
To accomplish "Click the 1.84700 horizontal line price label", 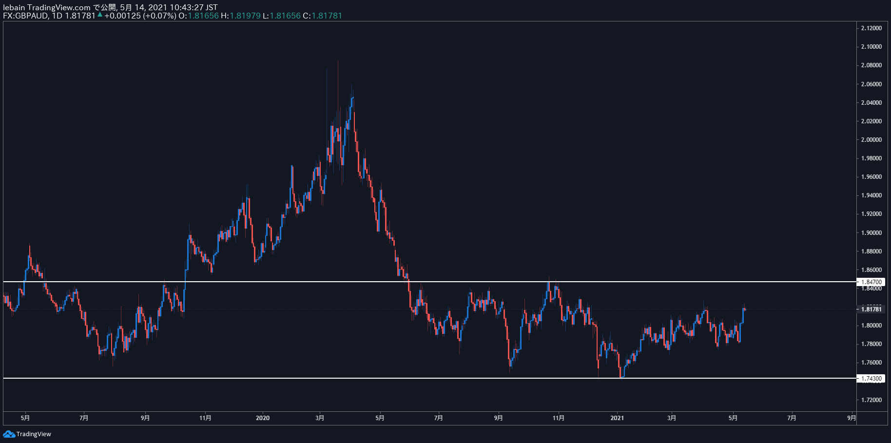I will (871, 282).
